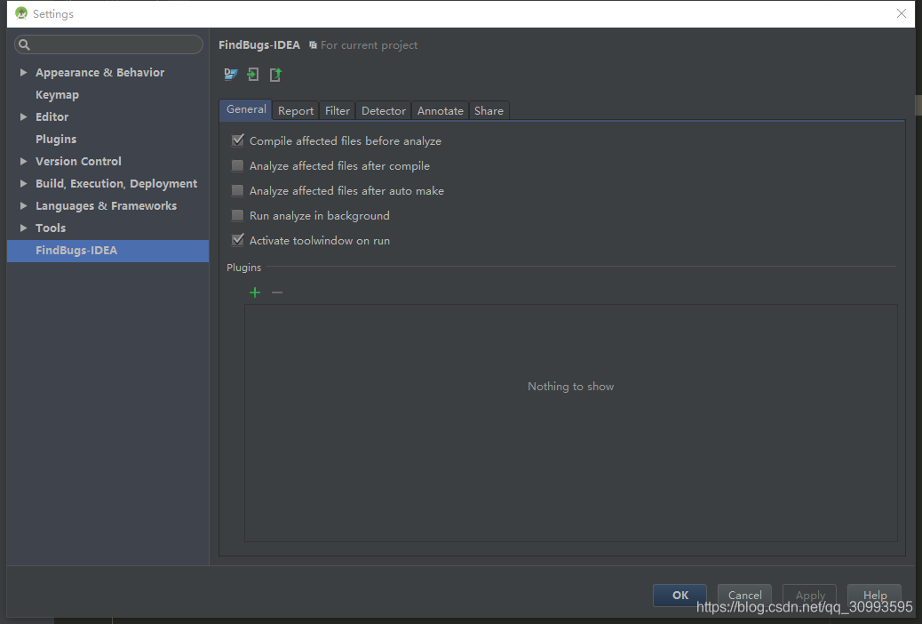The width and height of the screenshot is (922, 624).
Task: Click the Cancel button
Action: click(744, 596)
